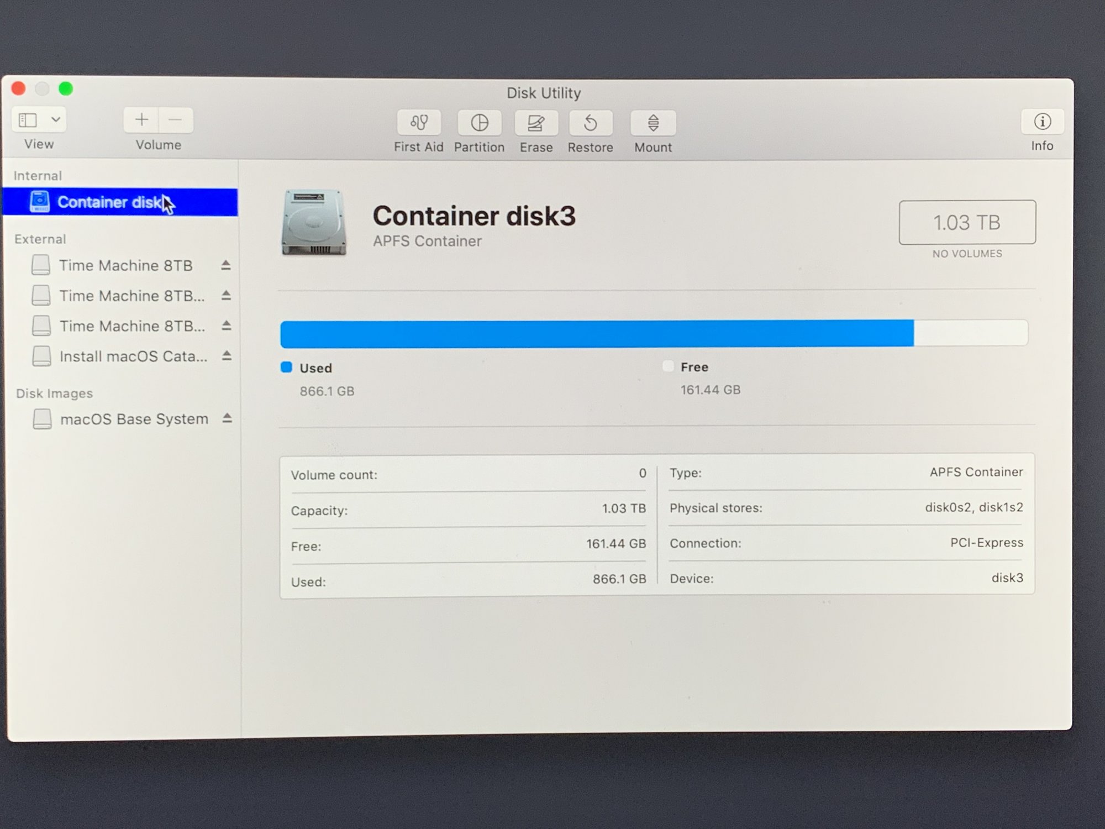Eject the Install macOS Catalina volume
Image resolution: width=1105 pixels, height=829 pixels.
tap(226, 356)
